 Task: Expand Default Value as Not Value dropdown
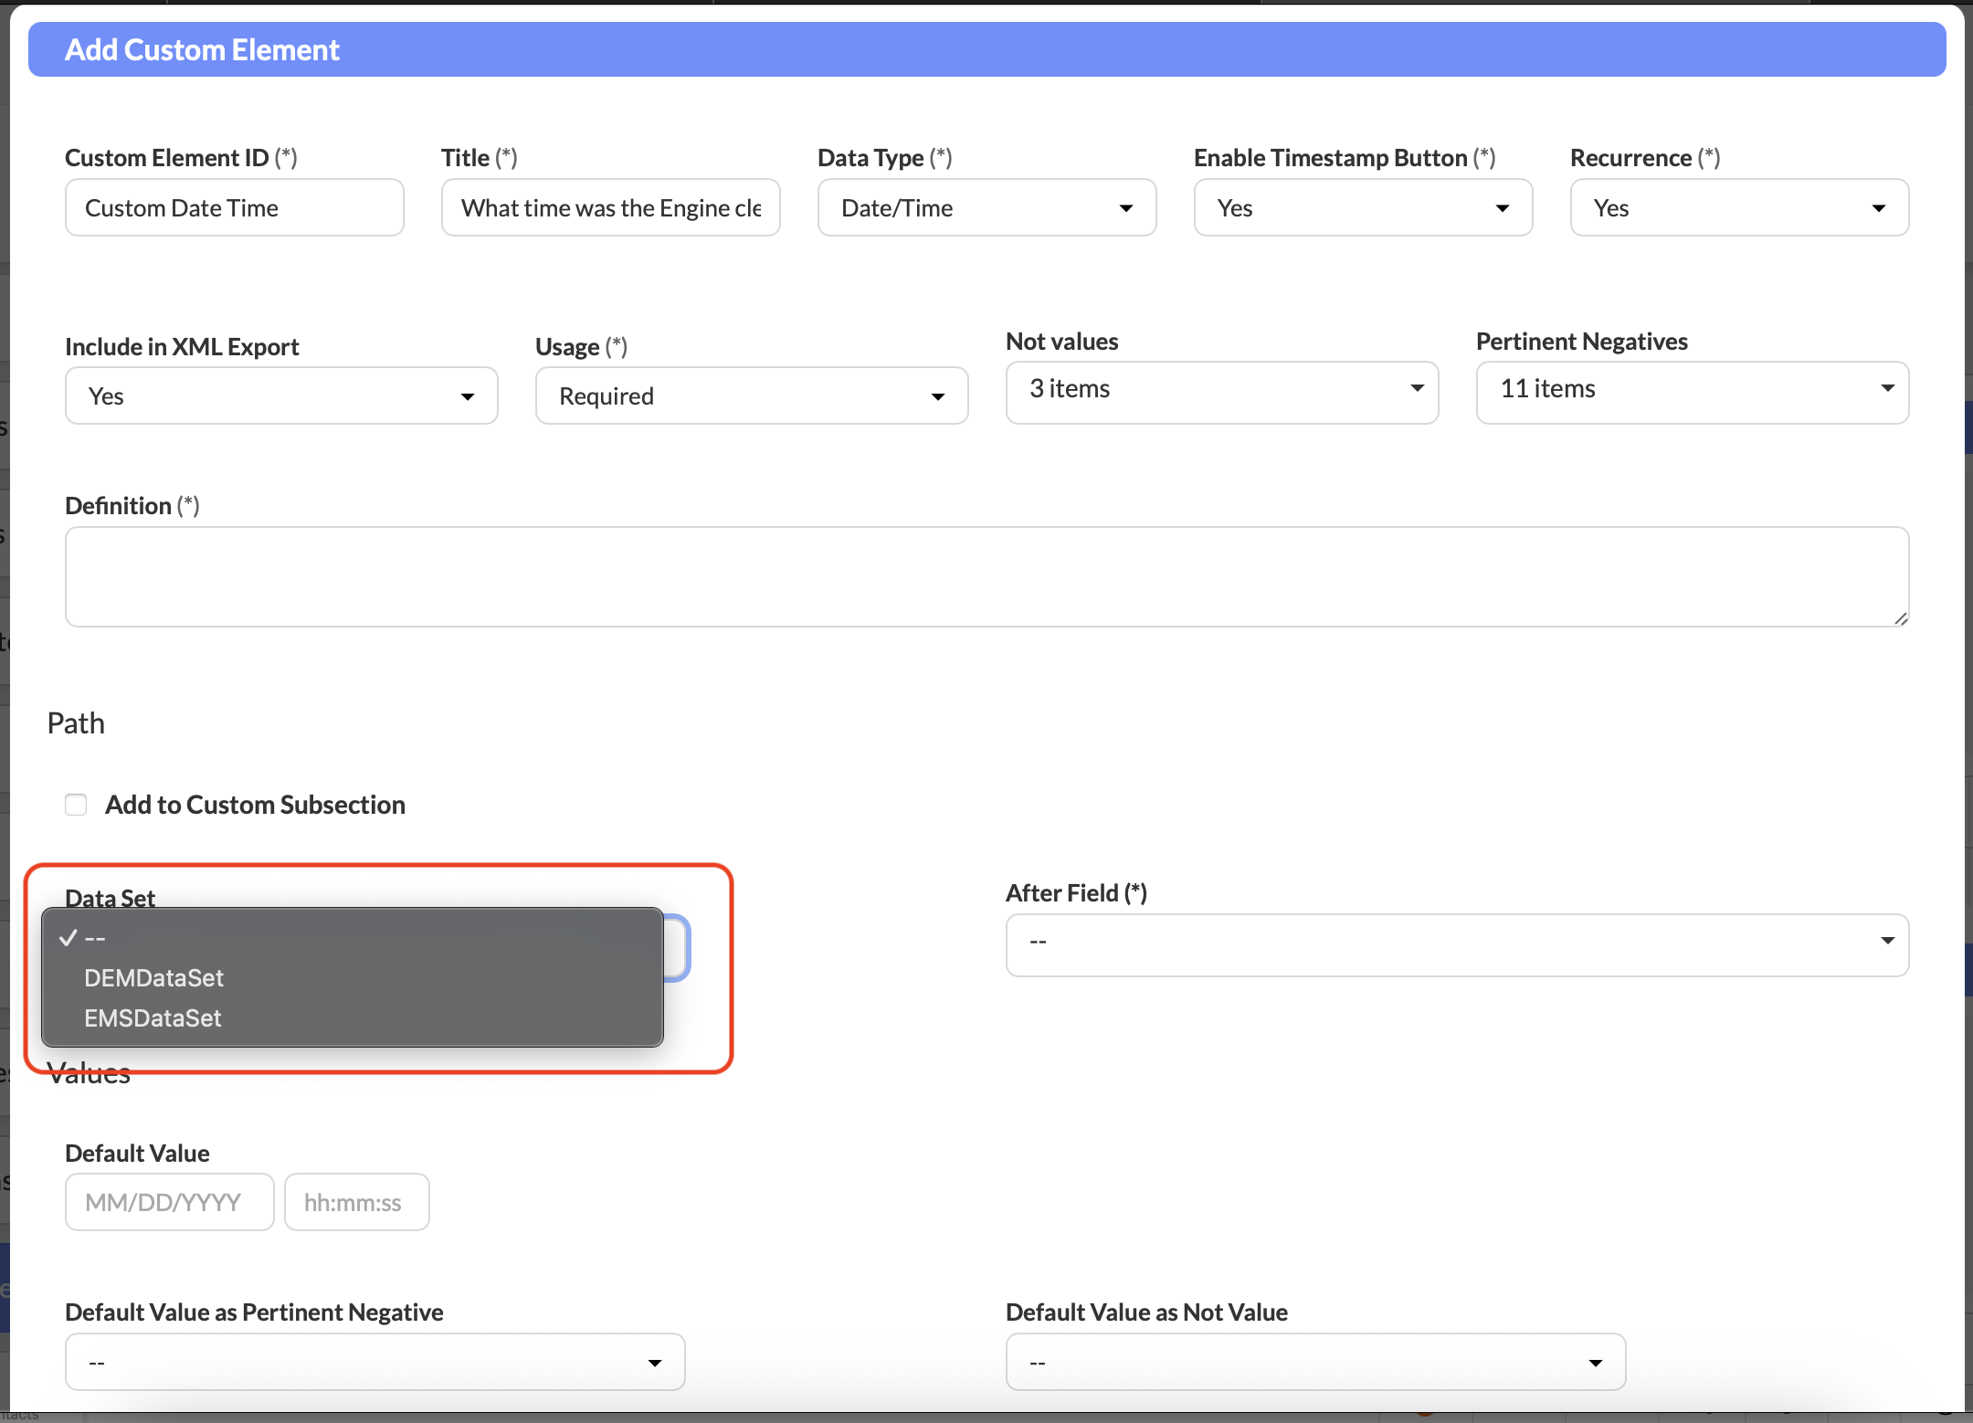tap(1314, 1363)
